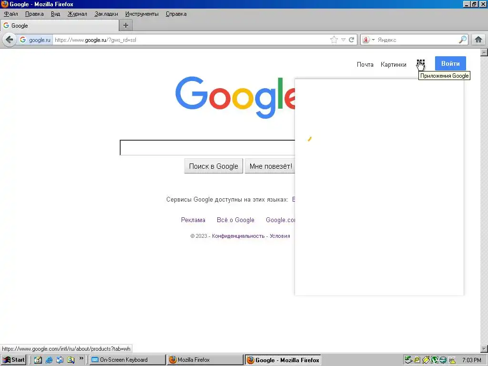The width and height of the screenshot is (488, 366).
Task: Switch to Mozilla Firefox taskbar window
Action: [205, 360]
